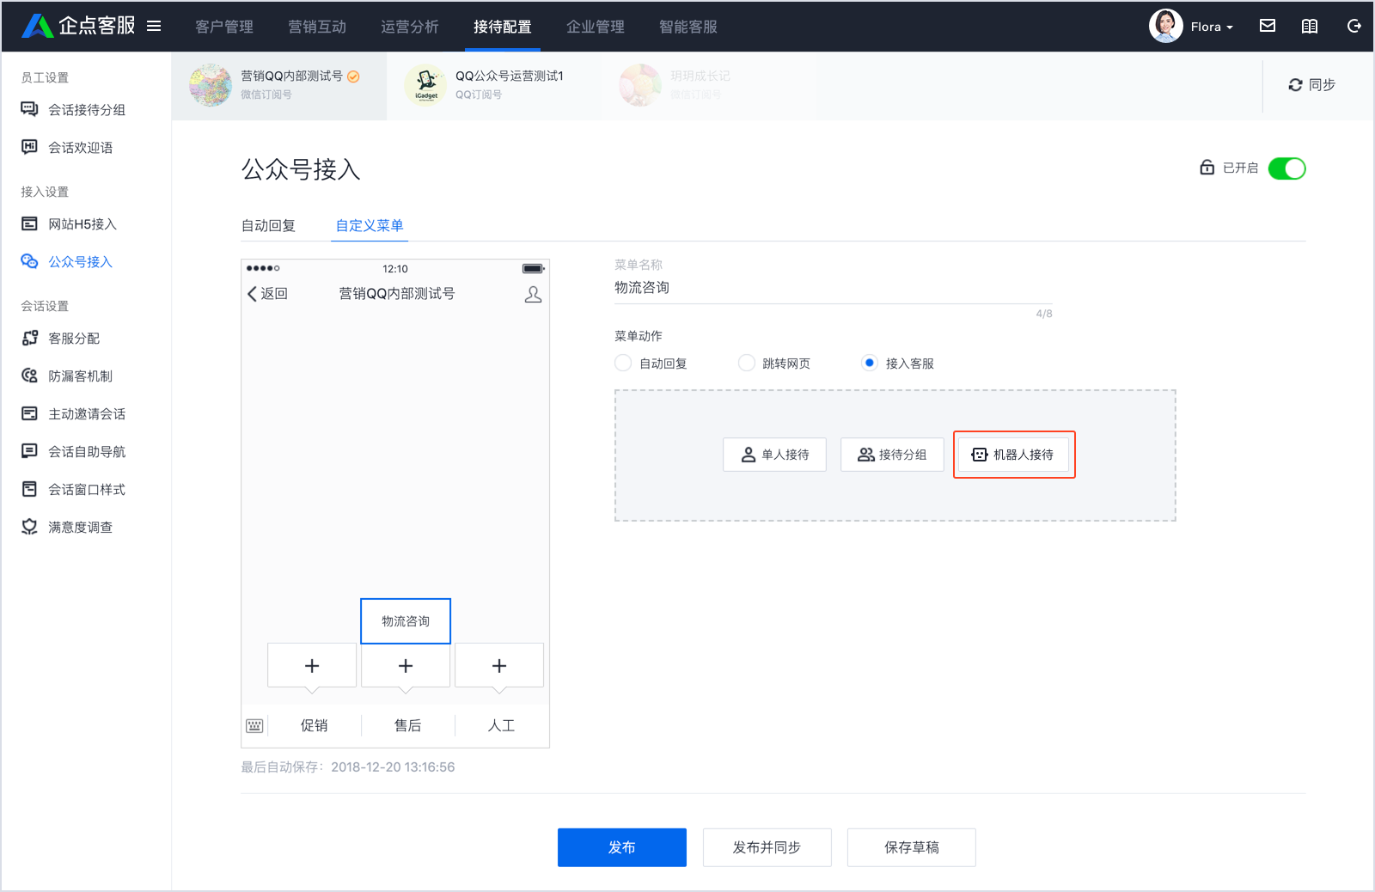Choose 接待分组 option
Screen dimensions: 1375x892
click(x=892, y=455)
